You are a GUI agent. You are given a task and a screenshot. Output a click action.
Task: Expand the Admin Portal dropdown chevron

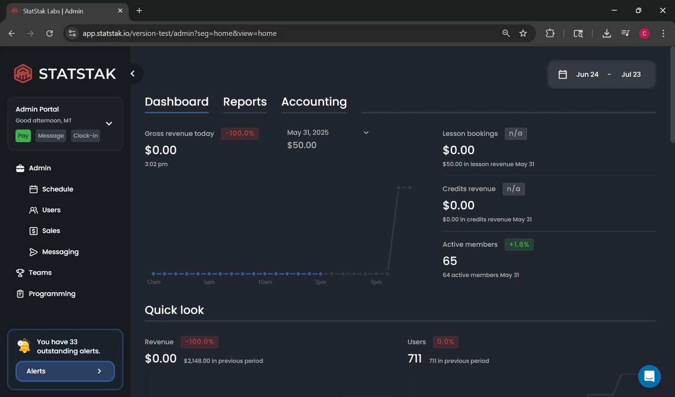coord(109,124)
